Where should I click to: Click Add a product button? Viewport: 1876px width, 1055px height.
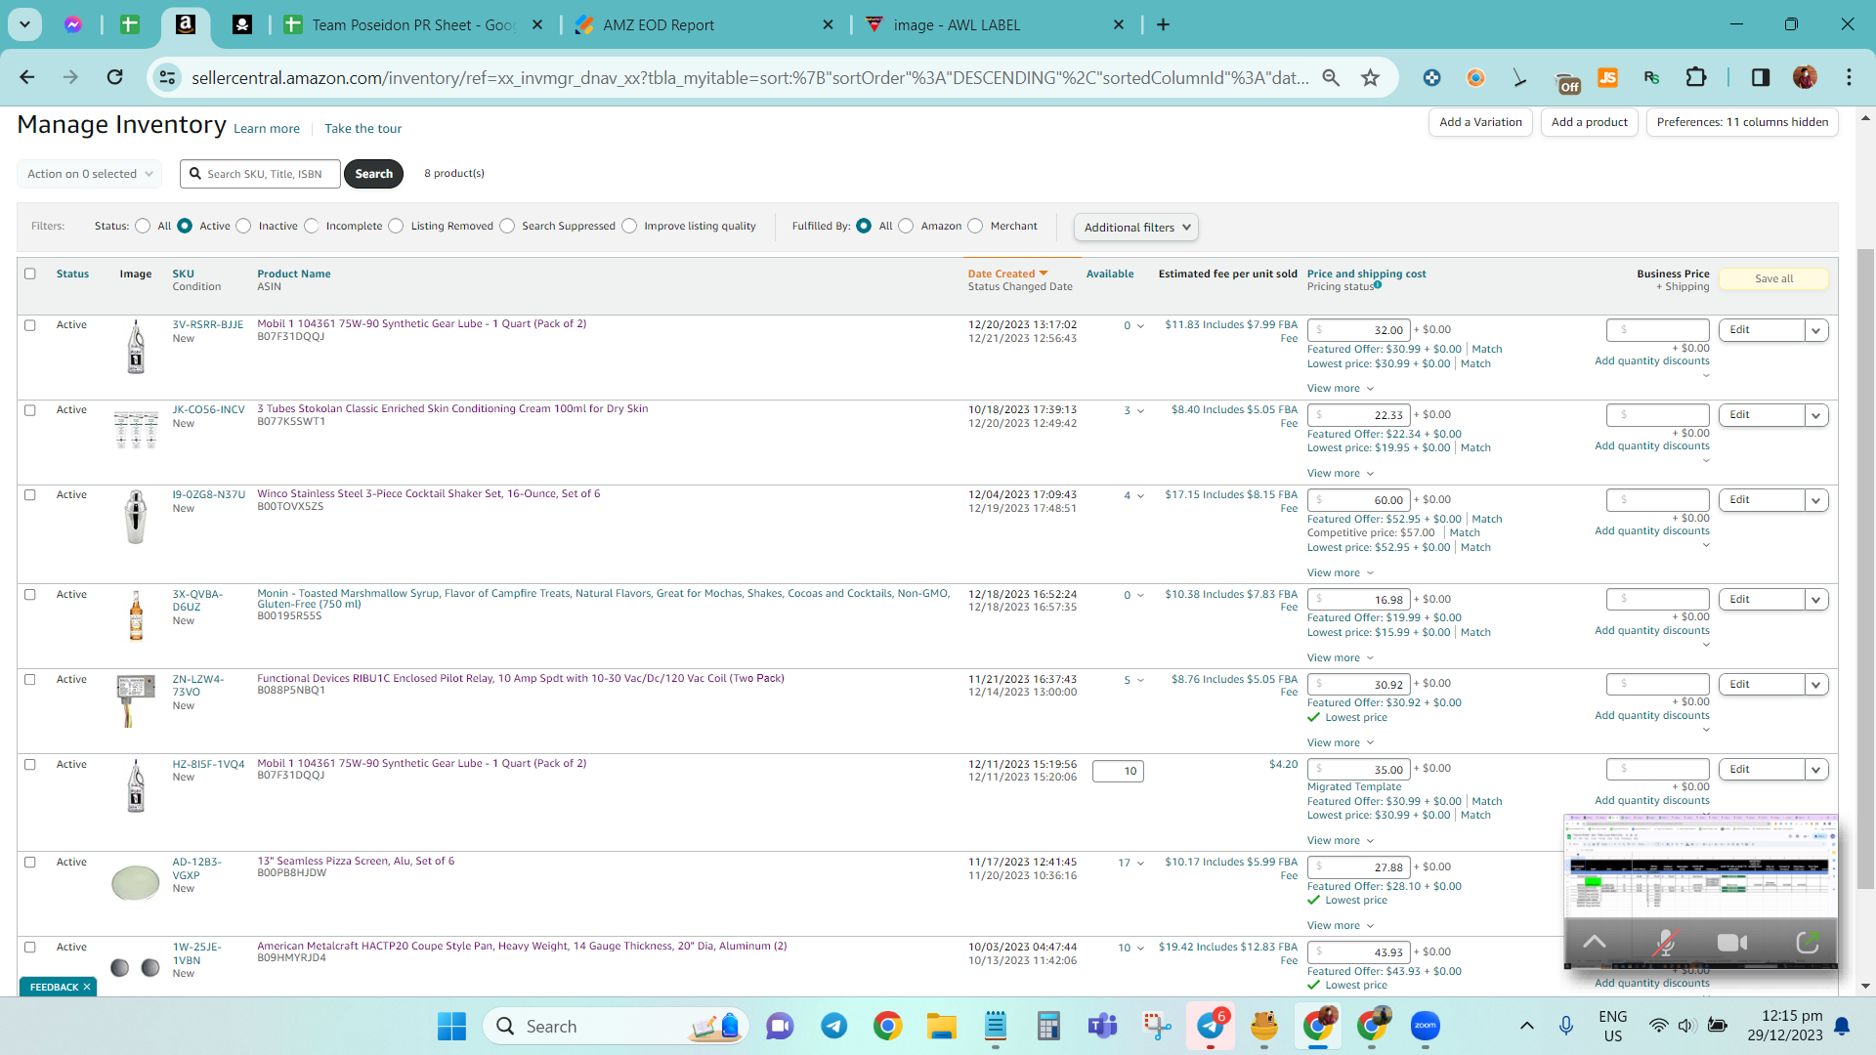pyautogui.click(x=1589, y=122)
